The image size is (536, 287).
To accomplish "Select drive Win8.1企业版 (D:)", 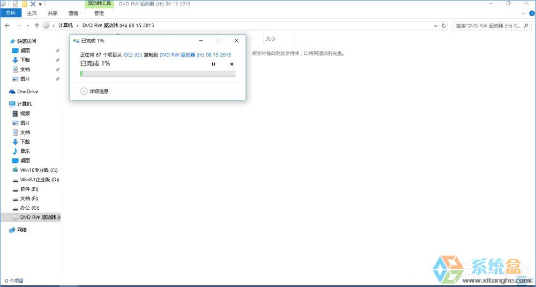I will (x=40, y=180).
